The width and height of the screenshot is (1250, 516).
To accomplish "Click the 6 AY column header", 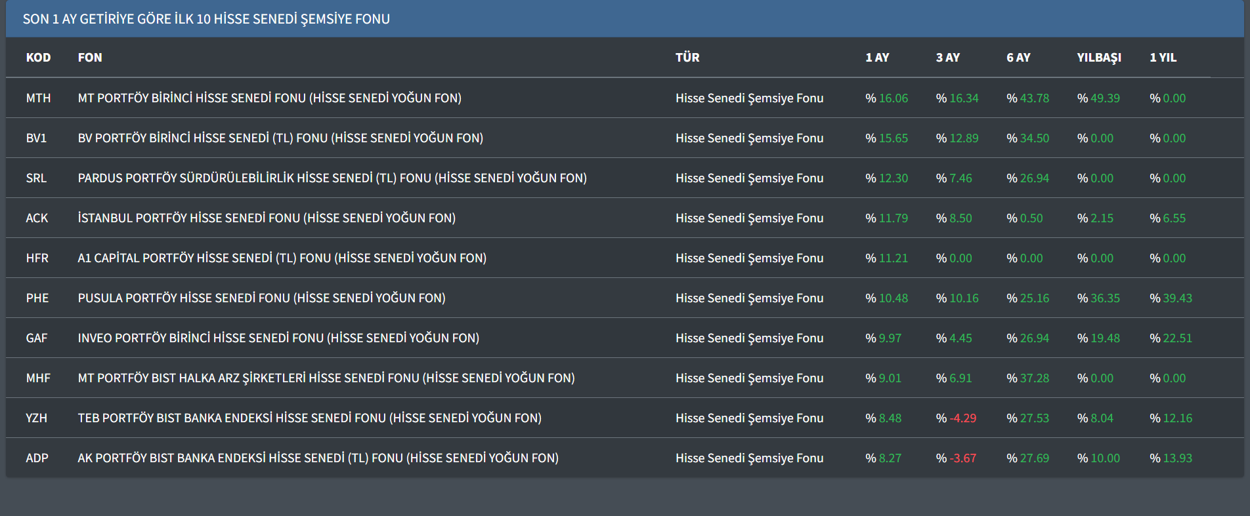I will click(x=1018, y=58).
